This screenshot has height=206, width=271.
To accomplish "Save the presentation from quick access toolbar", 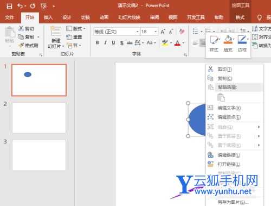I will click(x=9, y=6).
